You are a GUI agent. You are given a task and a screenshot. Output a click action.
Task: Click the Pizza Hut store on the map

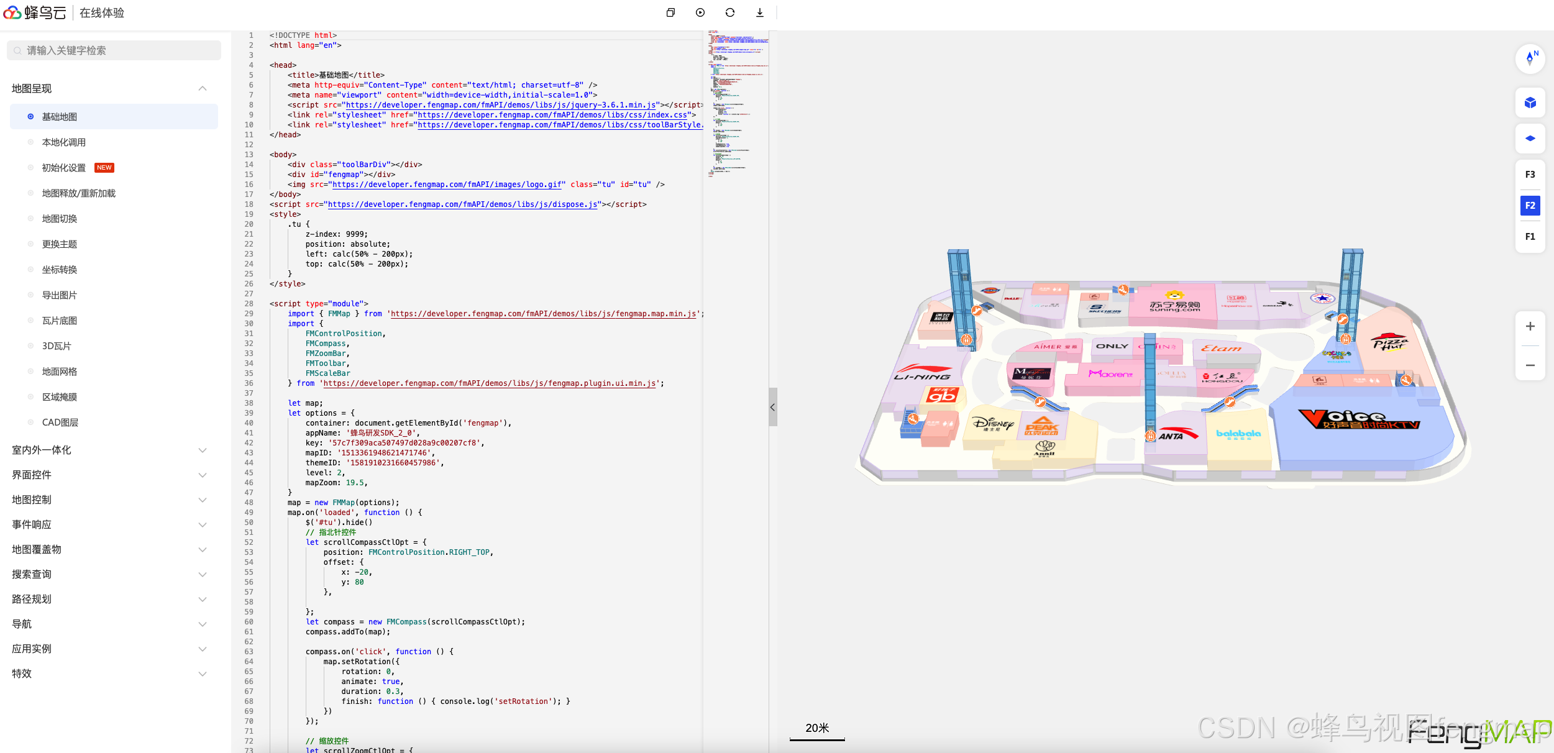(x=1389, y=343)
